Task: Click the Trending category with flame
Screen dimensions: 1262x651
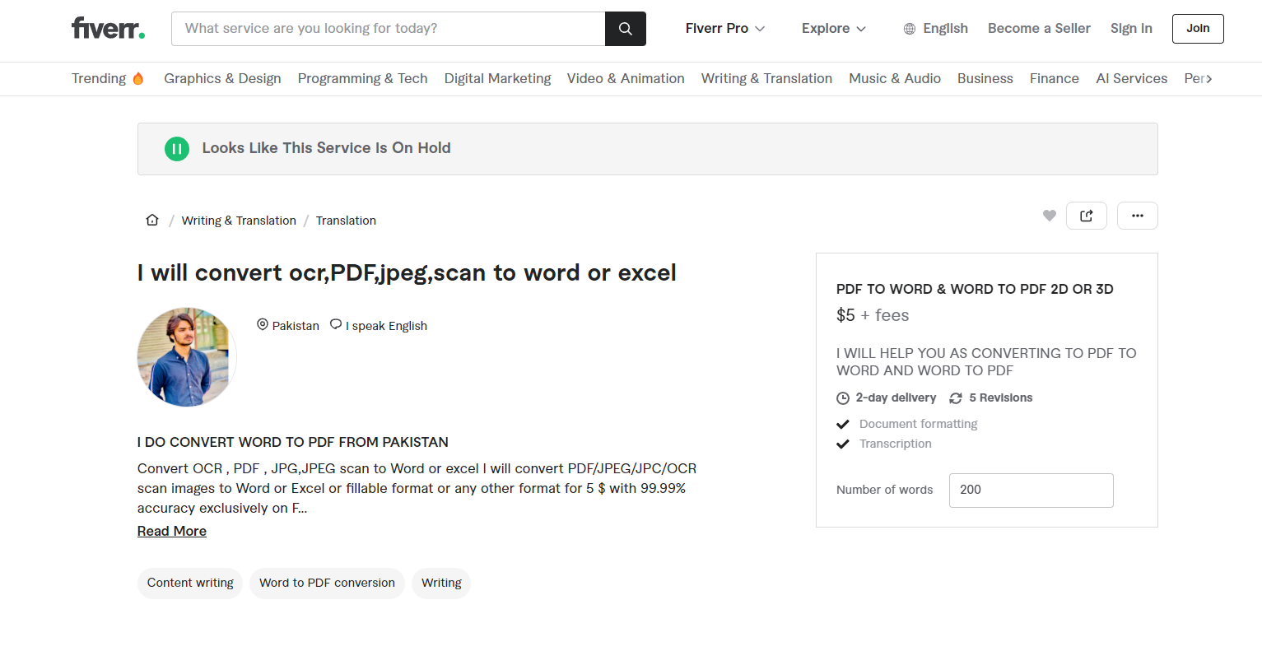Action: click(107, 79)
